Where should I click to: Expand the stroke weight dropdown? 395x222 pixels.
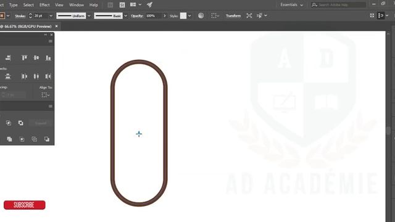(51, 16)
